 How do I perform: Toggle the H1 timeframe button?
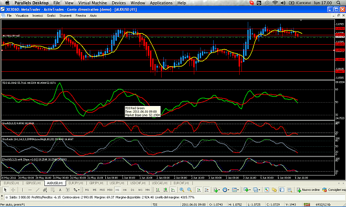pyautogui.click(x=117, y=190)
